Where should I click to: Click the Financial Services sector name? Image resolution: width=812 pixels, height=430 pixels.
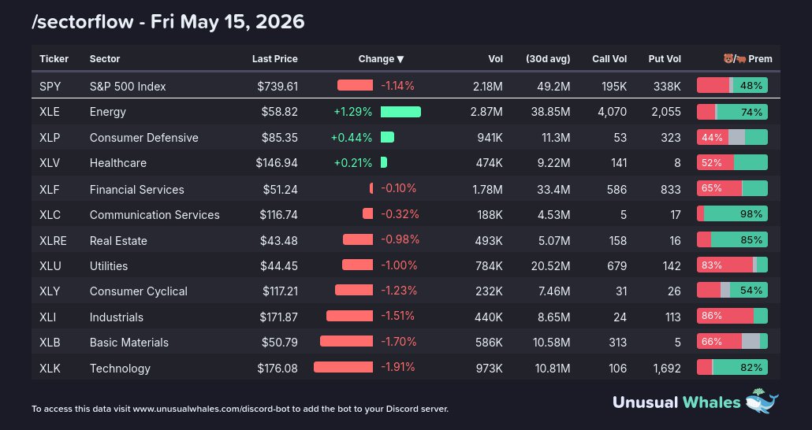click(x=136, y=189)
